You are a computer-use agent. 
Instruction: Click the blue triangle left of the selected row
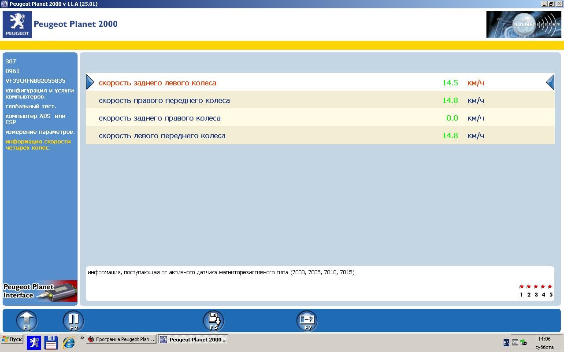tap(90, 82)
